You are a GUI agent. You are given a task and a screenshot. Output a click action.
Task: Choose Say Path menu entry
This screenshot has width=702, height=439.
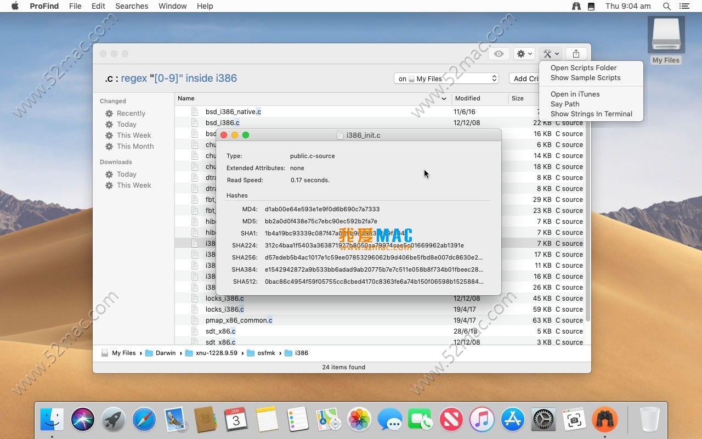point(565,104)
